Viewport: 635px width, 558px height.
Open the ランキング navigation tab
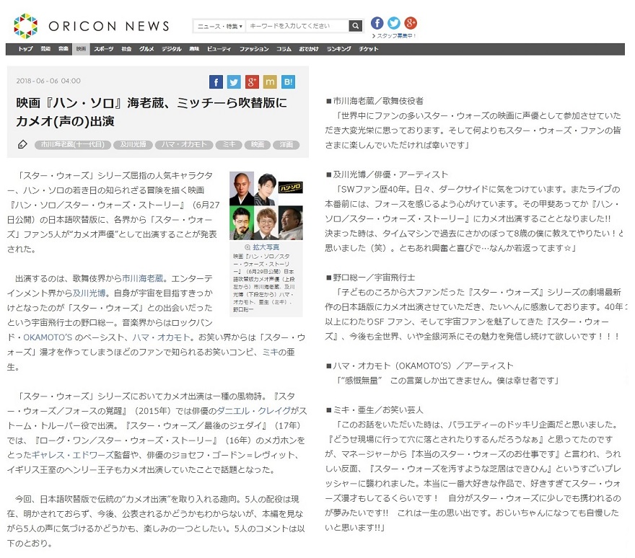(x=338, y=49)
